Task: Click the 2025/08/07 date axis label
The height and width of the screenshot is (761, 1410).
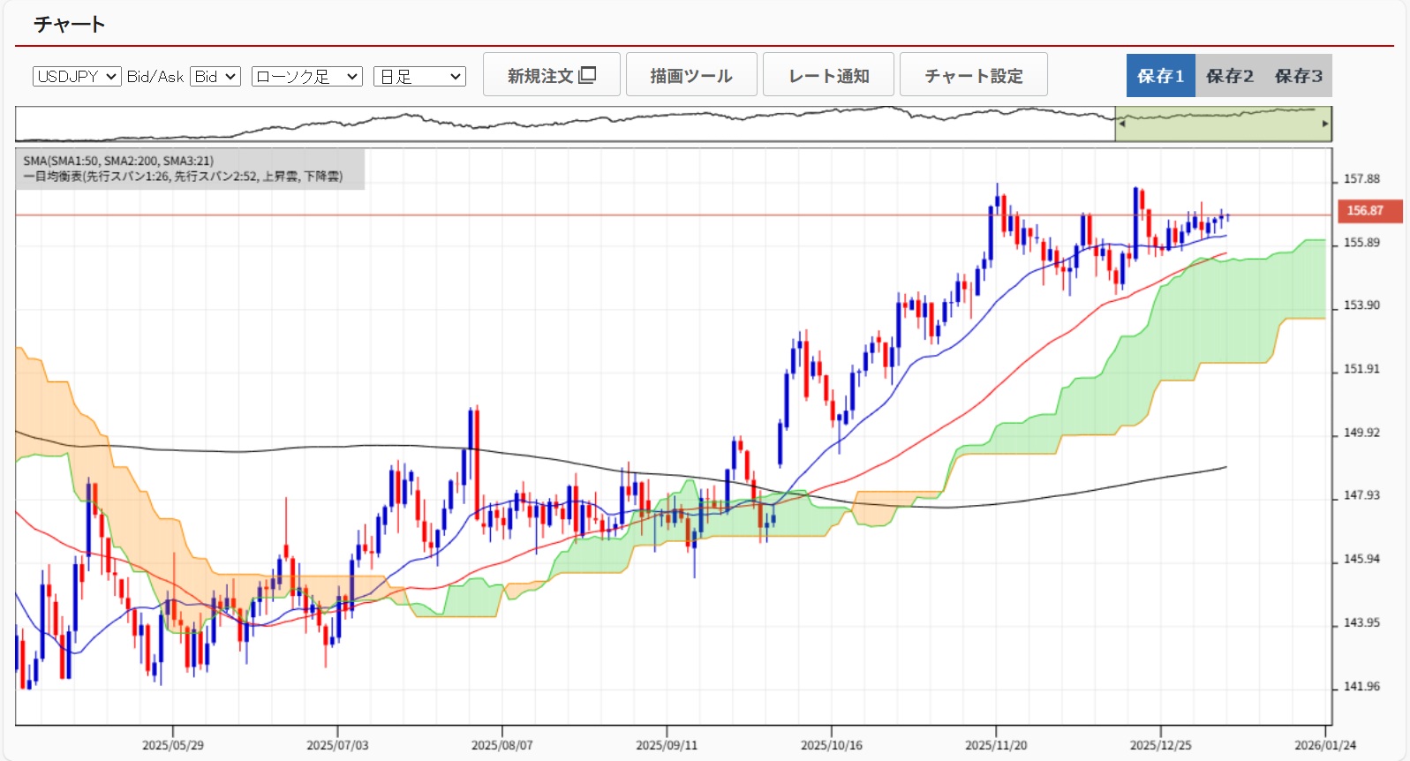Action: [x=501, y=745]
